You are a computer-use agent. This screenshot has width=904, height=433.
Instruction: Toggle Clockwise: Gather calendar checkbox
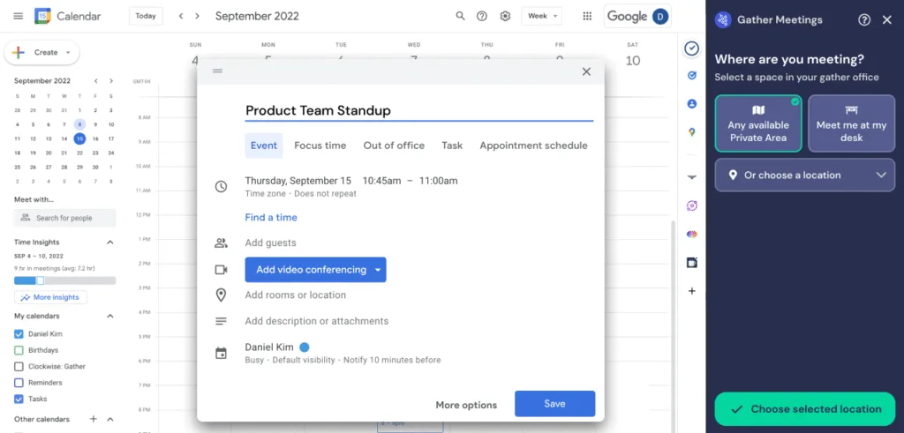point(19,366)
